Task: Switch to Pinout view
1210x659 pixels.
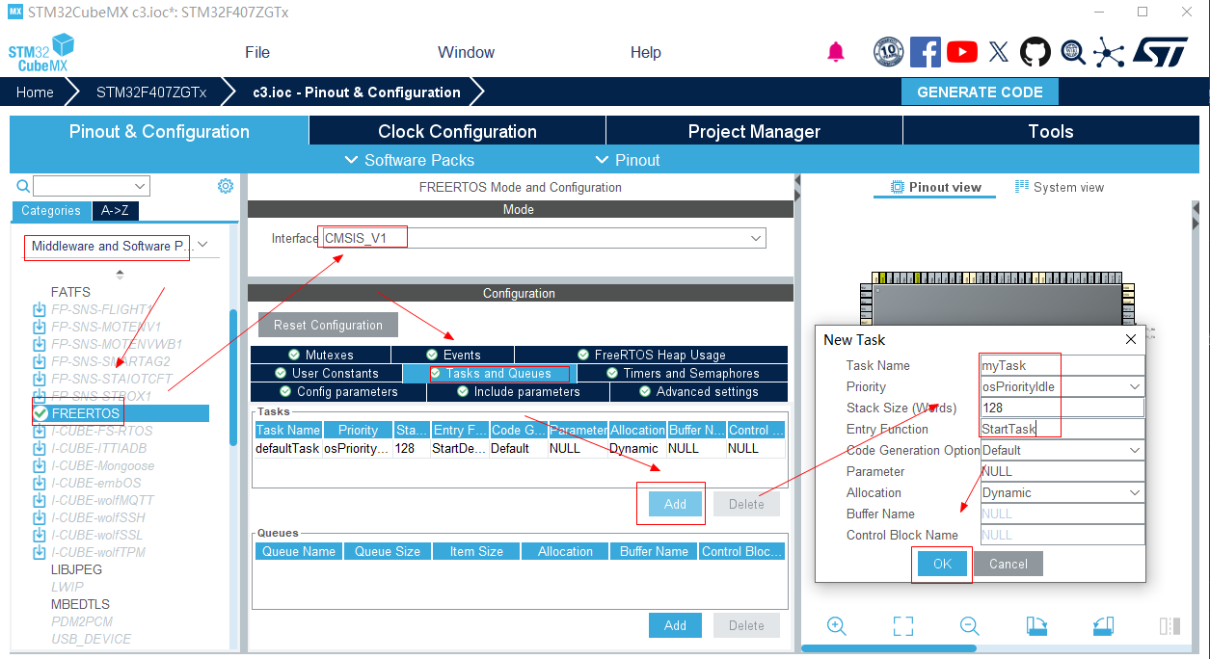Action: (x=935, y=187)
